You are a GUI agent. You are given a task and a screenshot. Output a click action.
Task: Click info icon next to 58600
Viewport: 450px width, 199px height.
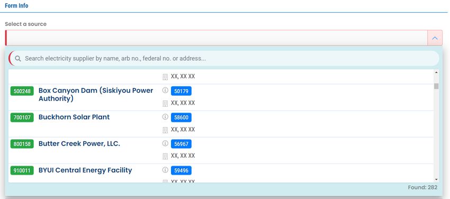pos(165,117)
